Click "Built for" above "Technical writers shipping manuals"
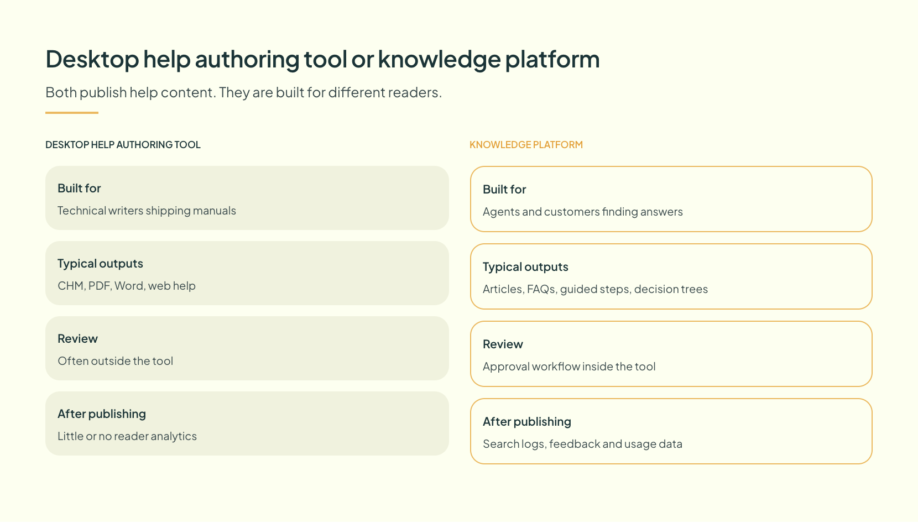 (79, 189)
